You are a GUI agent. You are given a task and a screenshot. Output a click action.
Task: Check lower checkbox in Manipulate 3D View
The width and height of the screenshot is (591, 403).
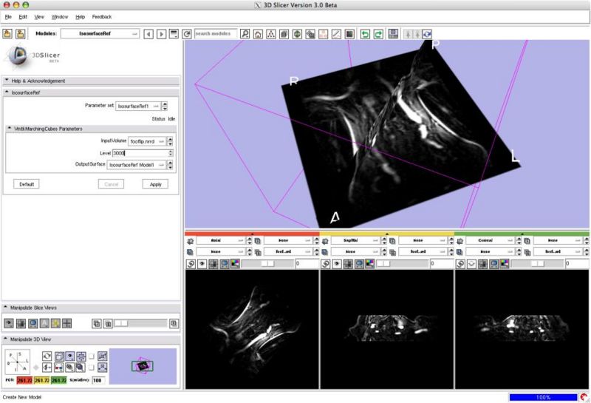(x=91, y=367)
